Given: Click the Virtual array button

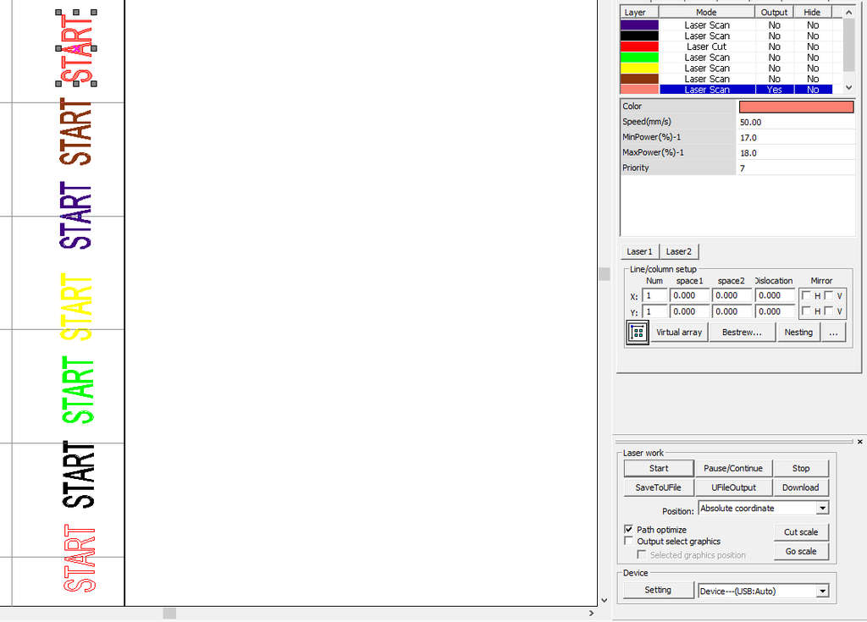Looking at the screenshot, I should point(679,333).
